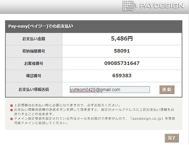Click the お客様番号 row label
Viewport: 189px width, 145px height.
(34, 63)
